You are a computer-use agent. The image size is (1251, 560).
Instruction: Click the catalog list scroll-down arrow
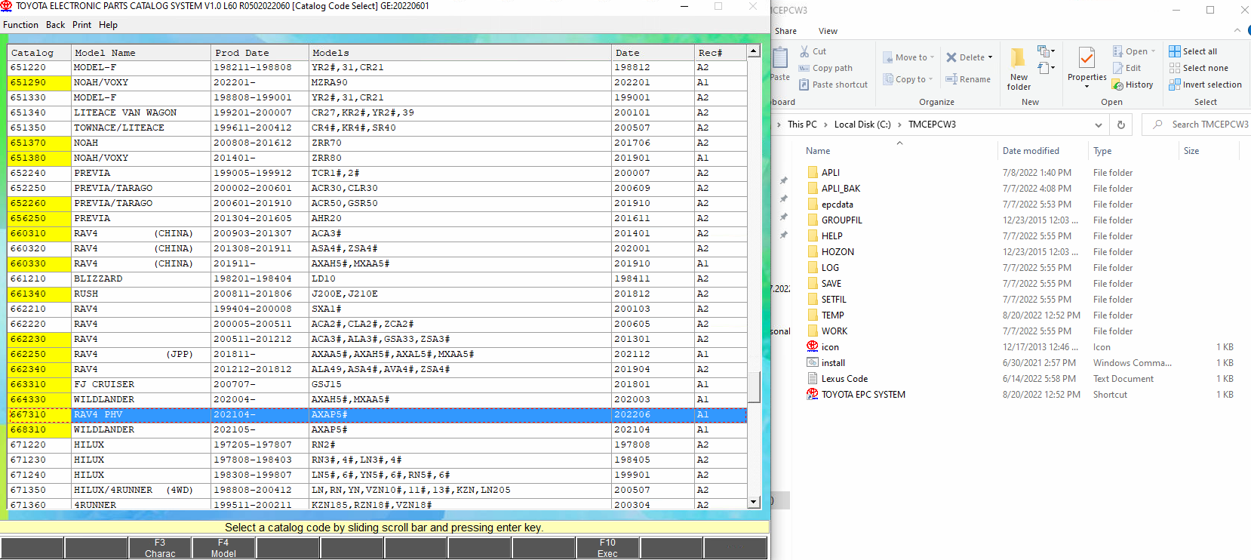coord(753,502)
